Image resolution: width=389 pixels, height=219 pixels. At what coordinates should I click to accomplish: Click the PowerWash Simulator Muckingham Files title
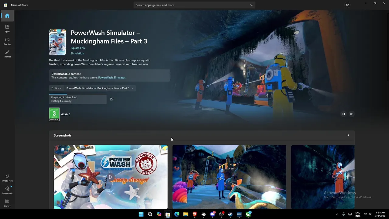pos(109,37)
